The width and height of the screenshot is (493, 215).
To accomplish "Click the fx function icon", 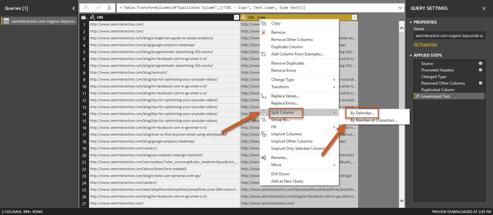I will [109, 8].
